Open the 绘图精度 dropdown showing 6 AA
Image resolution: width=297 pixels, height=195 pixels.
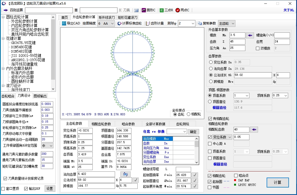[x=106, y=23]
